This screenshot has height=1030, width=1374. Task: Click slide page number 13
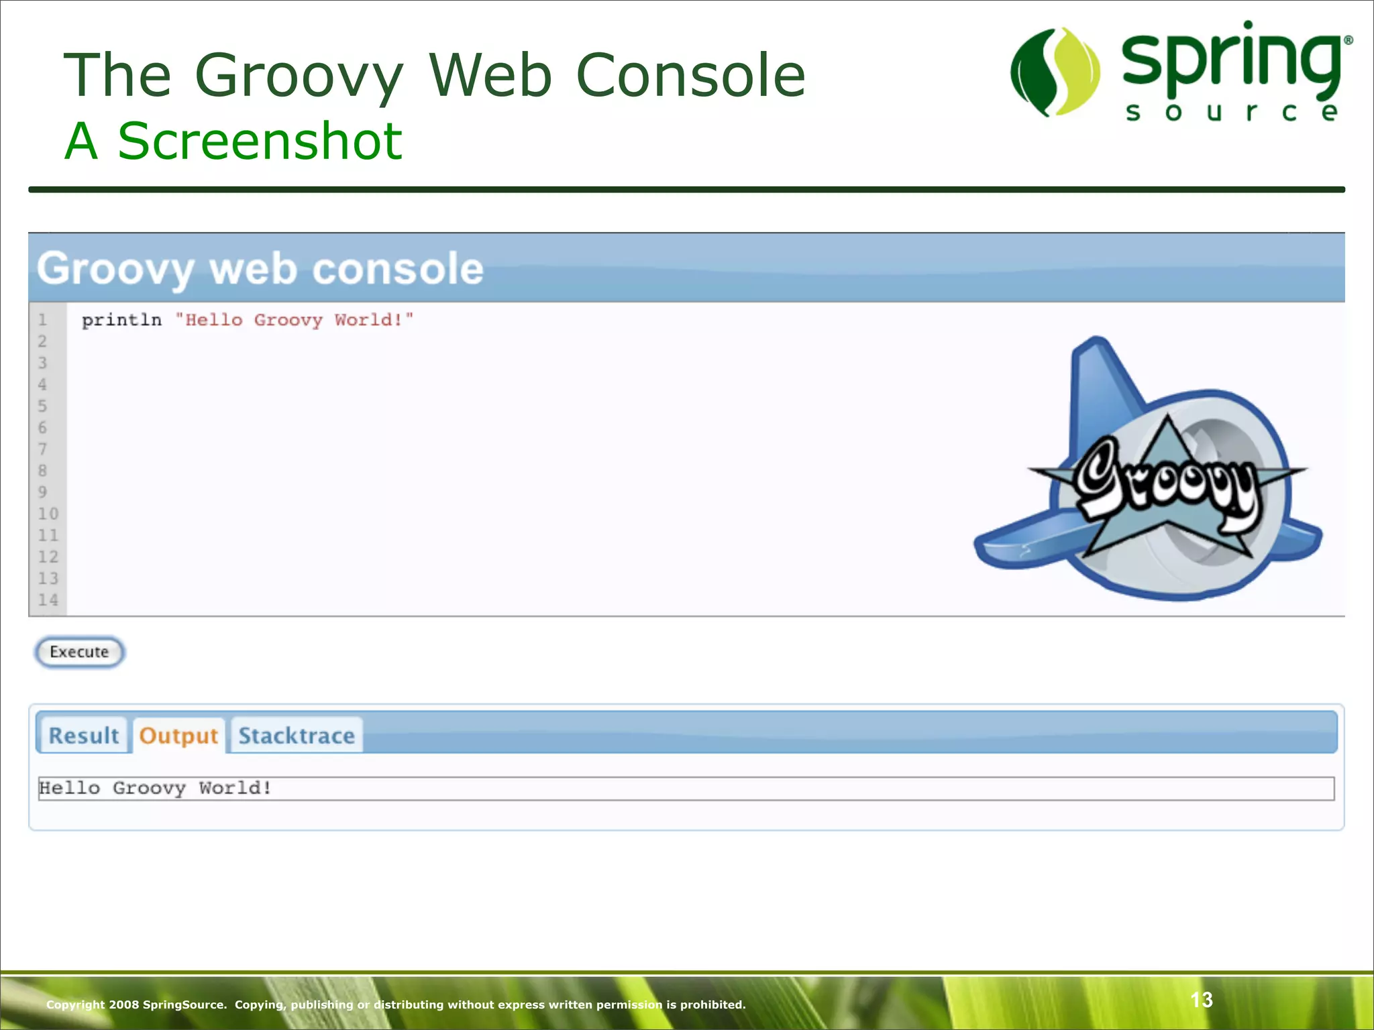[1201, 1000]
